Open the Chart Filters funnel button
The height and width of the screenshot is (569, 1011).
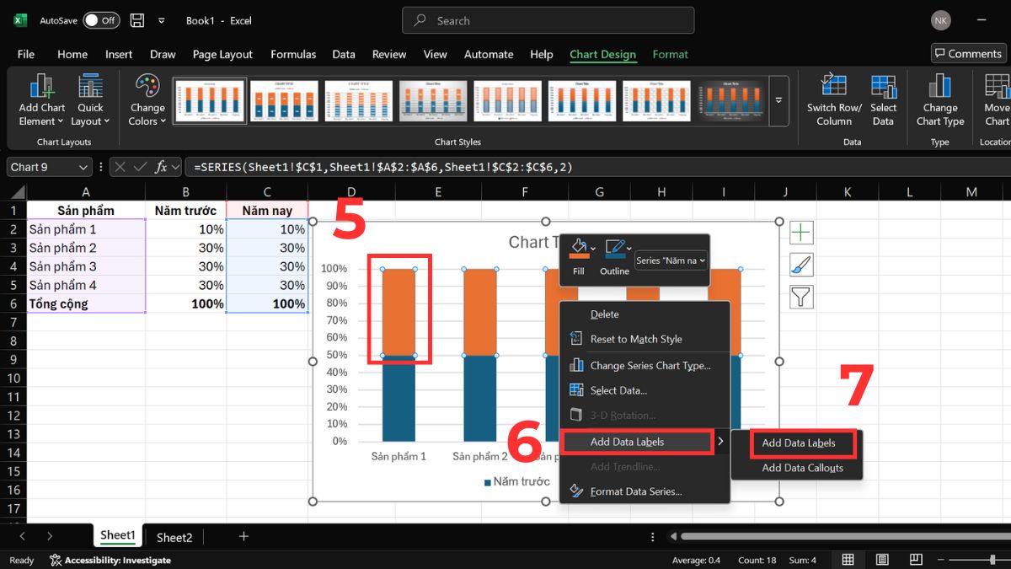pos(800,297)
